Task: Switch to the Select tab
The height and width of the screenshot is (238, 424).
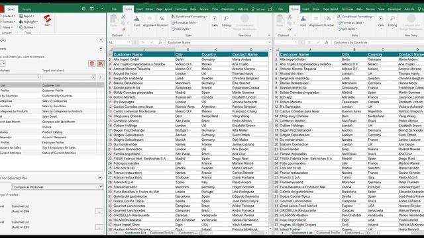Action: (11, 9)
